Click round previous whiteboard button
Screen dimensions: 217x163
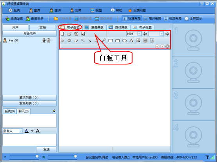click(157, 47)
